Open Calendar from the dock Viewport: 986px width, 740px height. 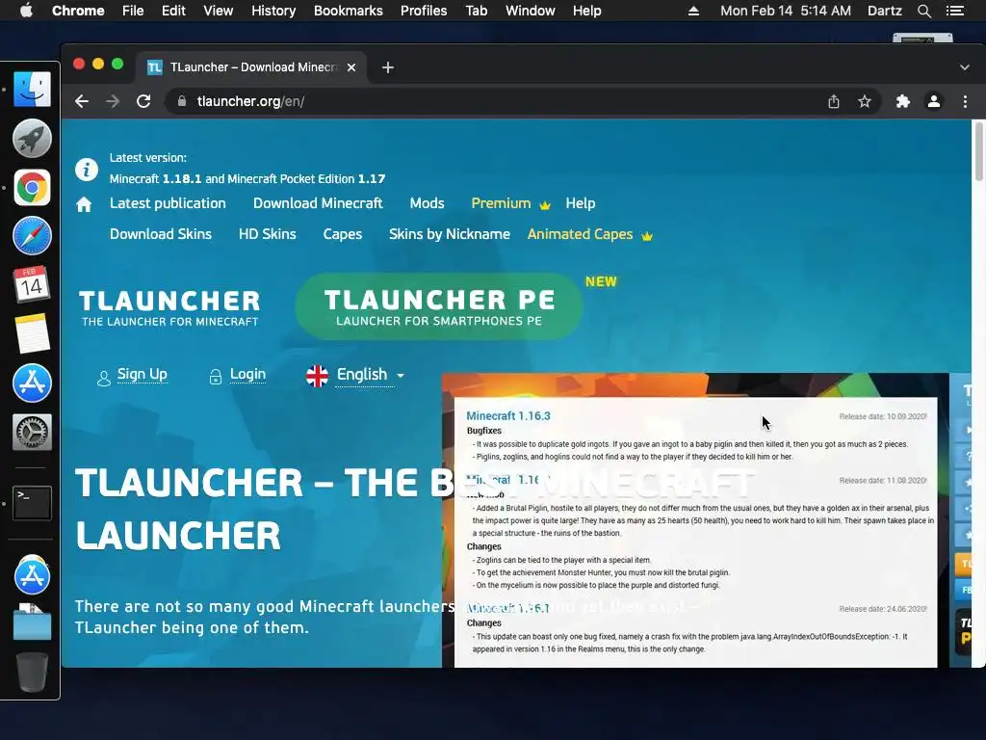pyautogui.click(x=32, y=284)
